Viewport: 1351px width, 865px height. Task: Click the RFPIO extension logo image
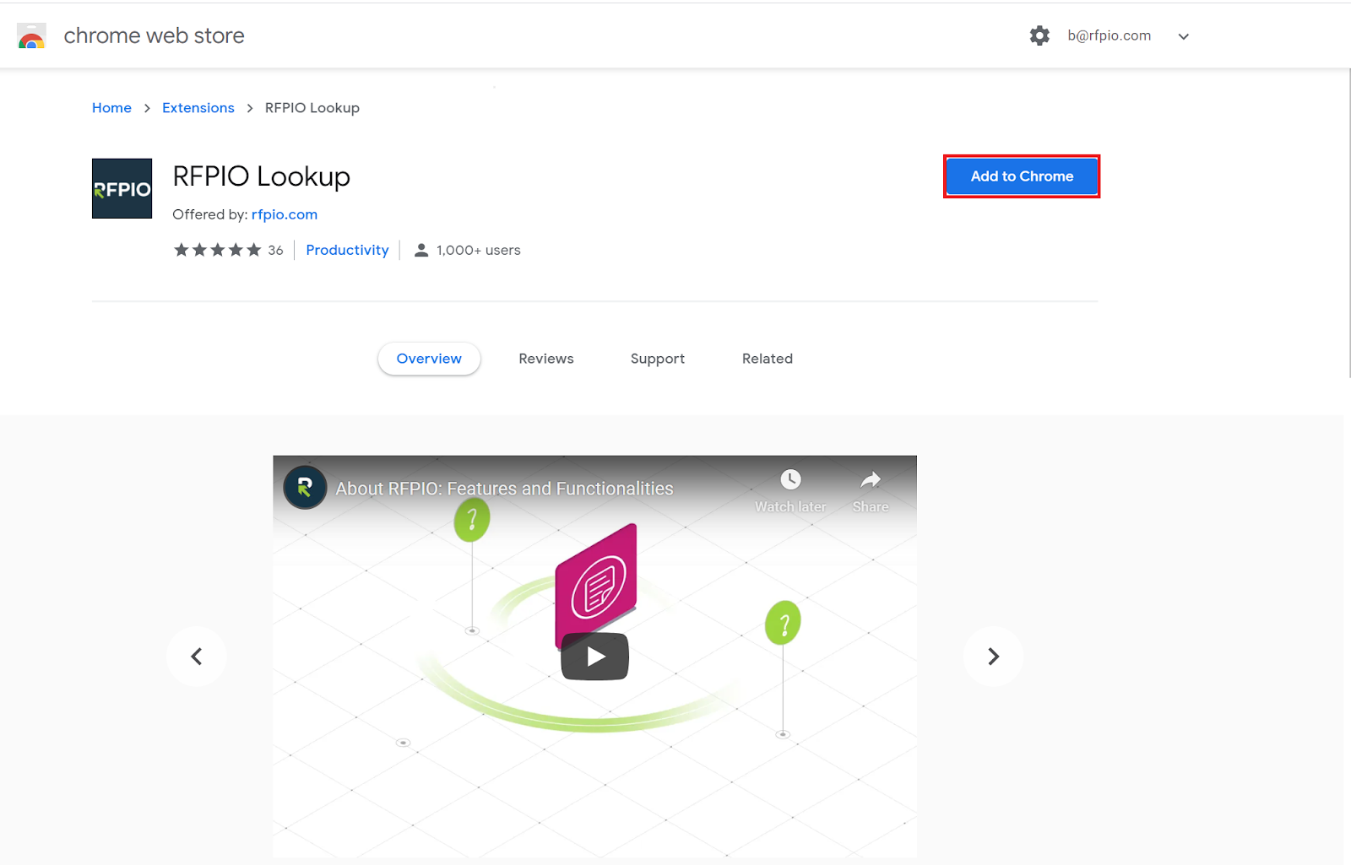pyautogui.click(x=122, y=188)
